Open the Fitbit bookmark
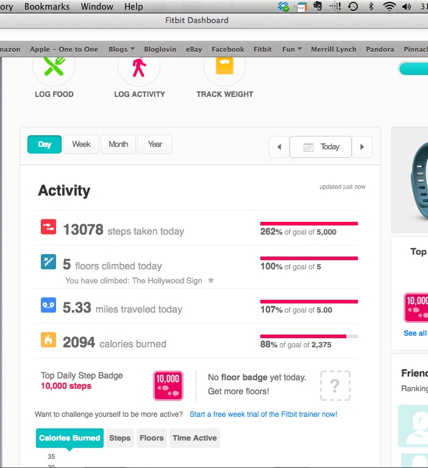This screenshot has height=468, width=428. [x=263, y=49]
